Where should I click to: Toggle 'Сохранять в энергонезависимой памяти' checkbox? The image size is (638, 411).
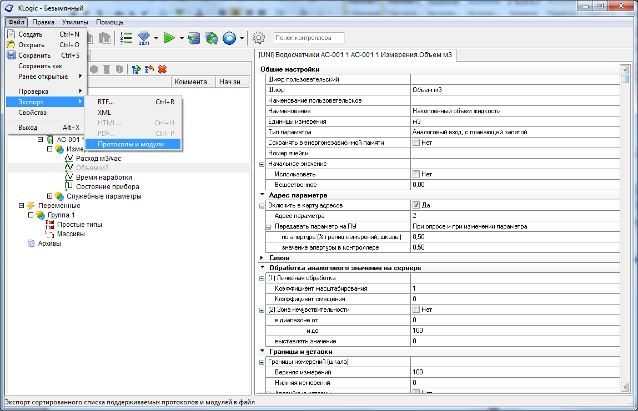pyautogui.click(x=416, y=143)
